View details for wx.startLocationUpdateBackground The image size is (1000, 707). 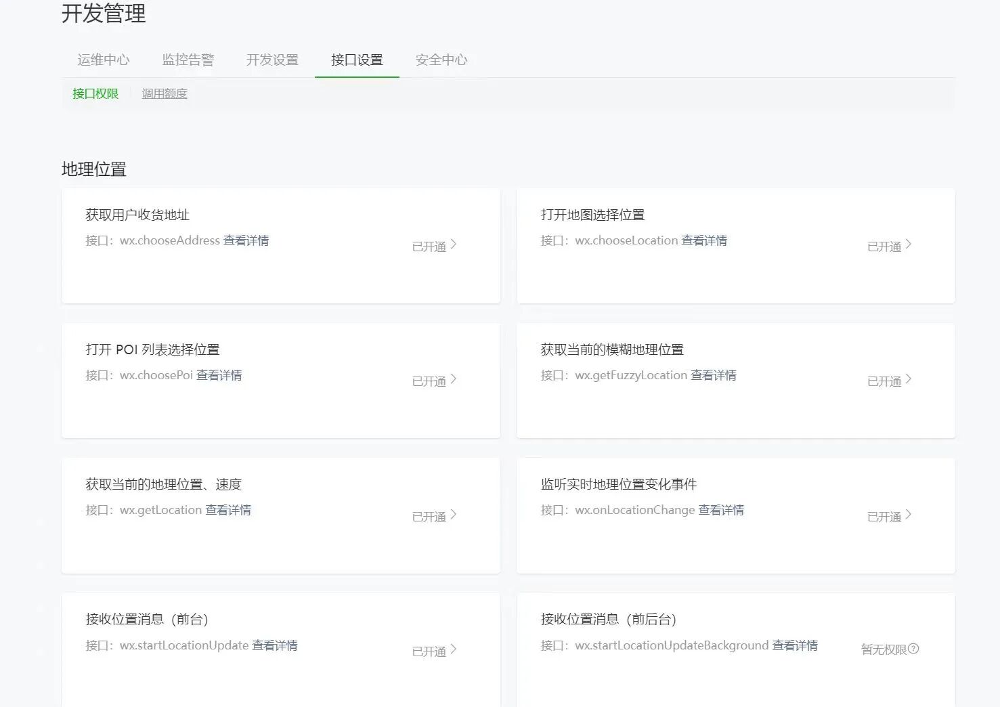(x=795, y=645)
